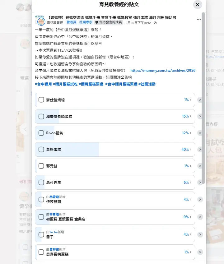Check the 郭元益 checkbox
224x264 pixels.
[41, 166]
